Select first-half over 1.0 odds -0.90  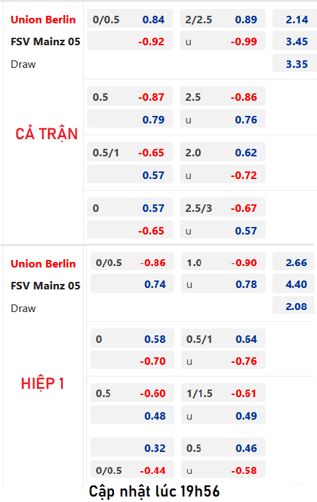tap(223, 263)
